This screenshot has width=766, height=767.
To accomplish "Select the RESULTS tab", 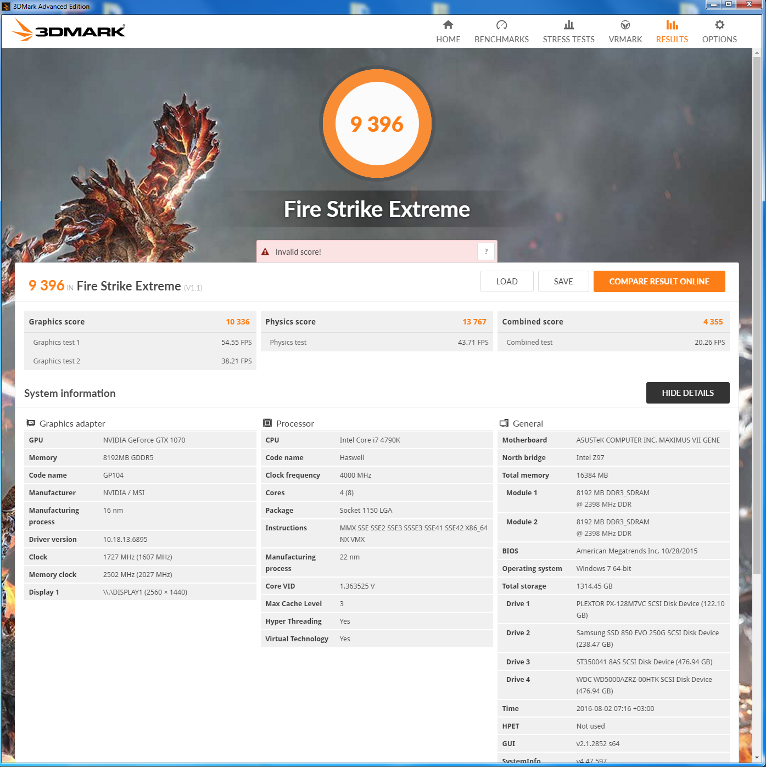I will tap(672, 32).
